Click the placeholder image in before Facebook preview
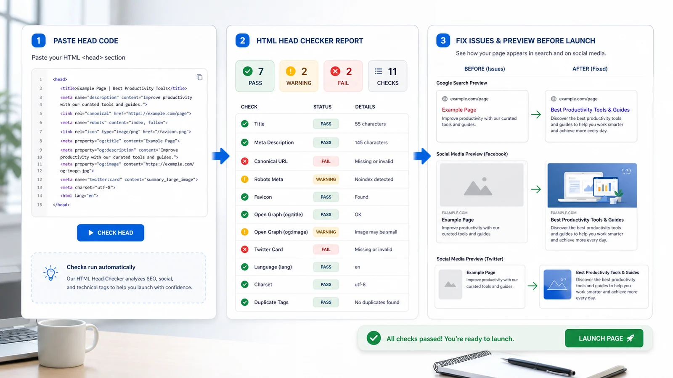673x378 pixels. point(482,185)
